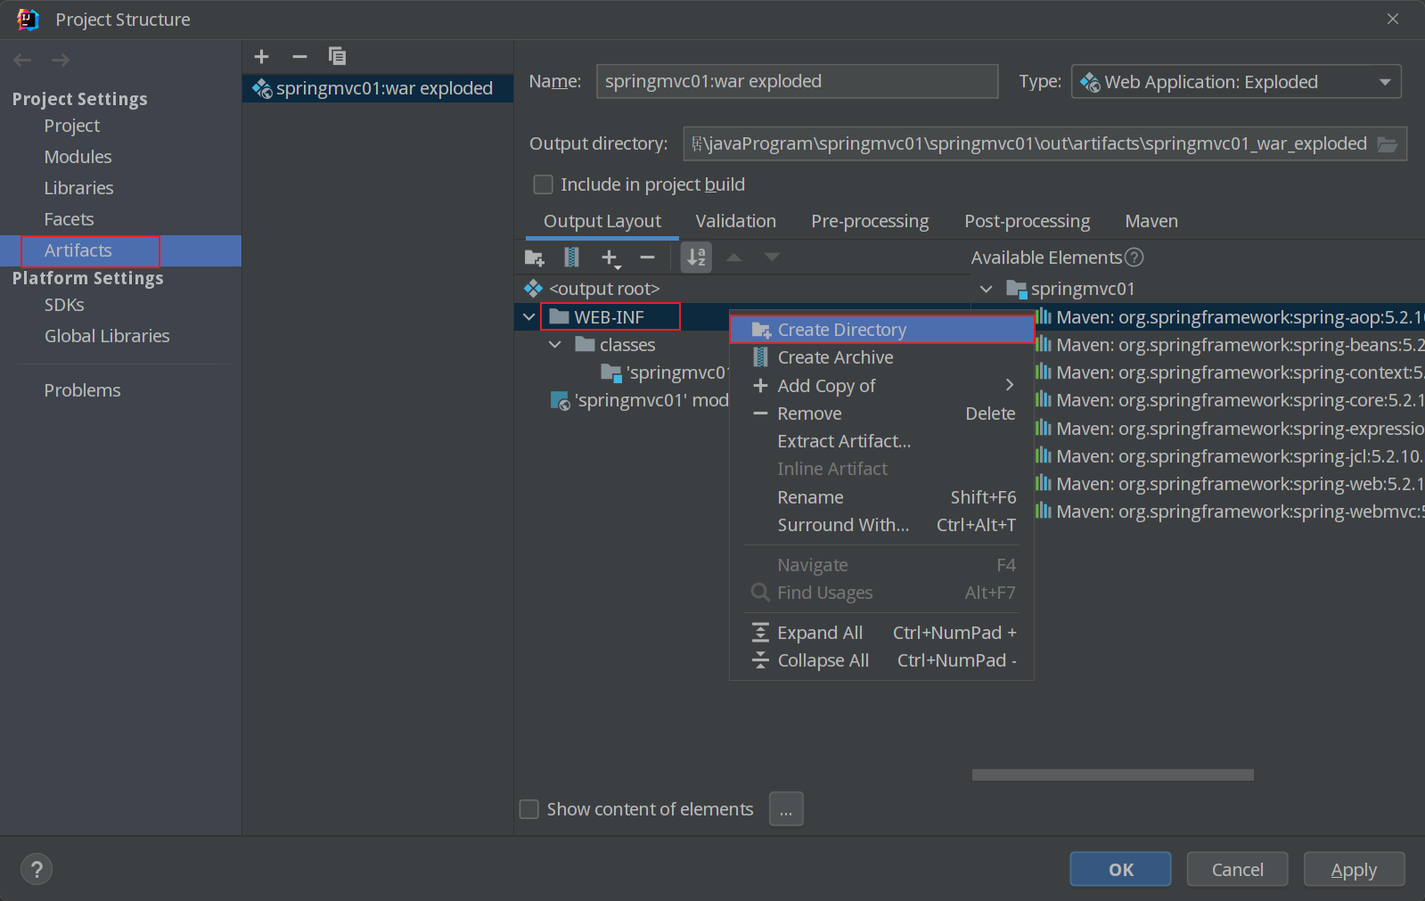
Task: Switch to the Post-processing tab
Action: [x=1027, y=221]
